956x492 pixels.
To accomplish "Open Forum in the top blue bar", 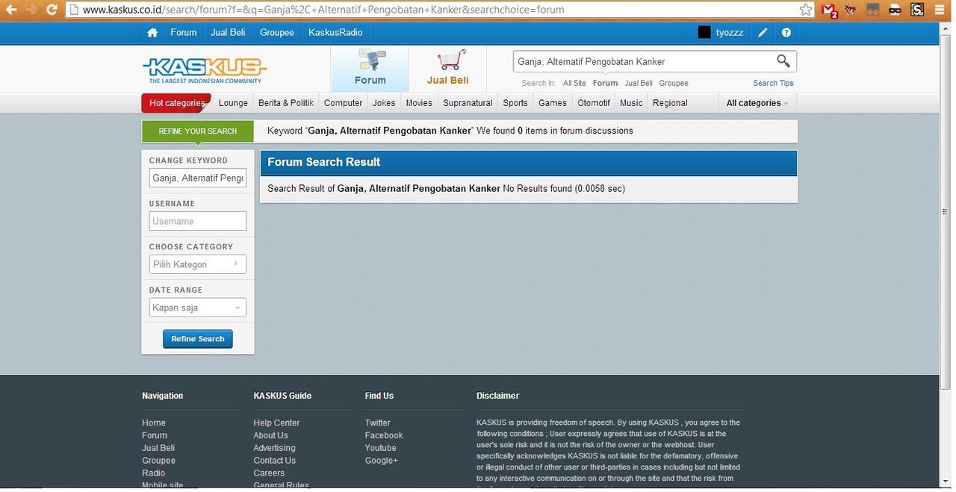I will click(x=184, y=33).
